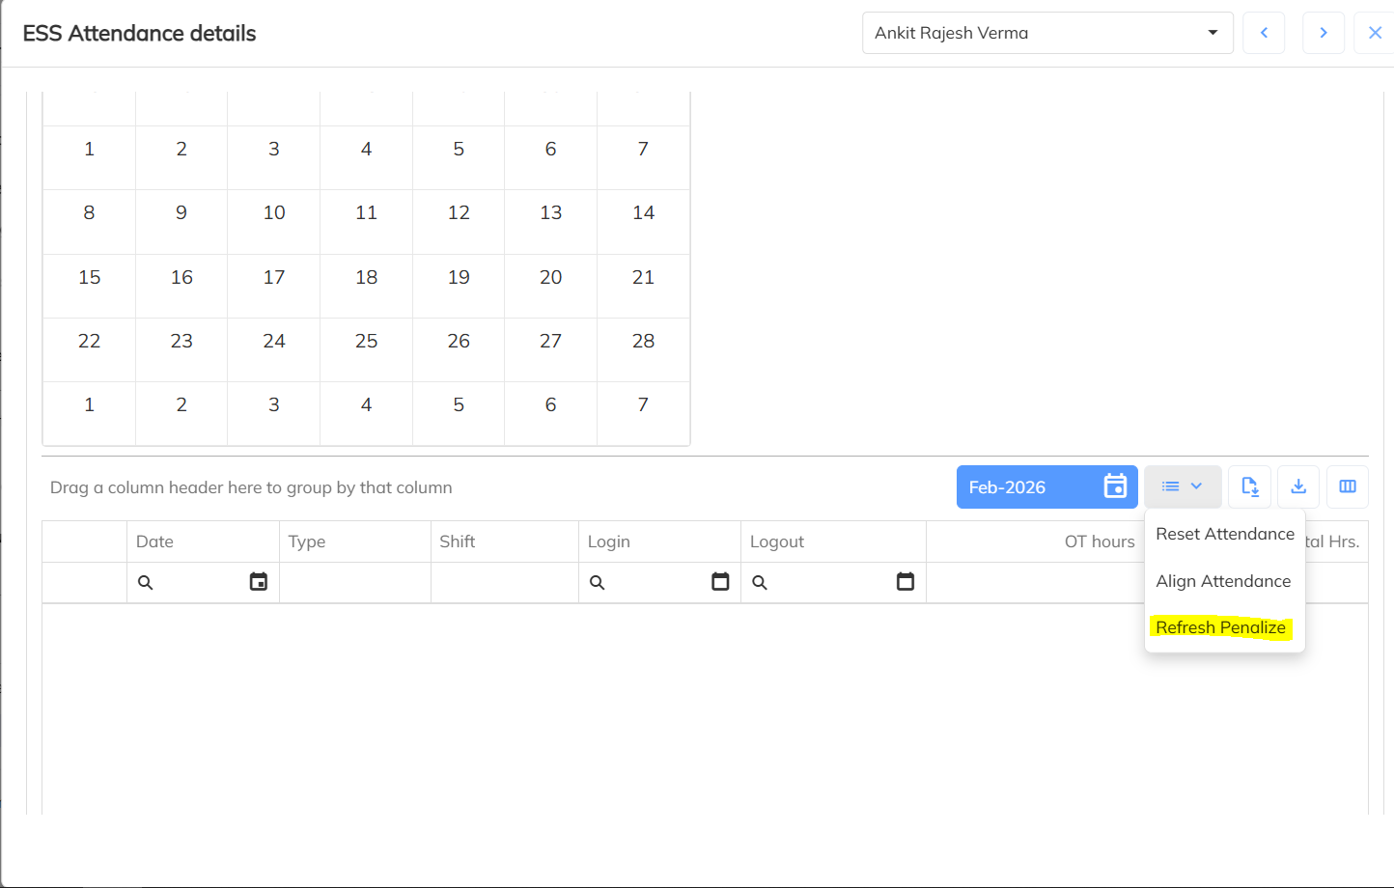
Task: Click the download icon in grid toolbar
Action: click(x=1298, y=486)
